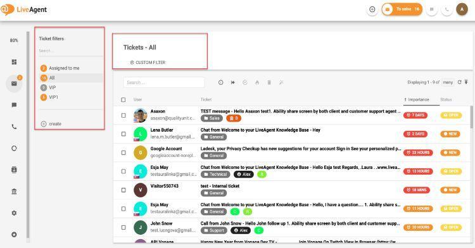Screen dimensions: 475x248
Task: Open Configuration gear icon in sidebar
Action: 14,213
